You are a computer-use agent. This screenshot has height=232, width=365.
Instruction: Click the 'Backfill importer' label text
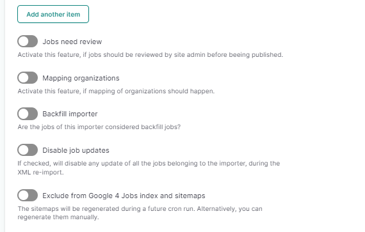(x=70, y=114)
